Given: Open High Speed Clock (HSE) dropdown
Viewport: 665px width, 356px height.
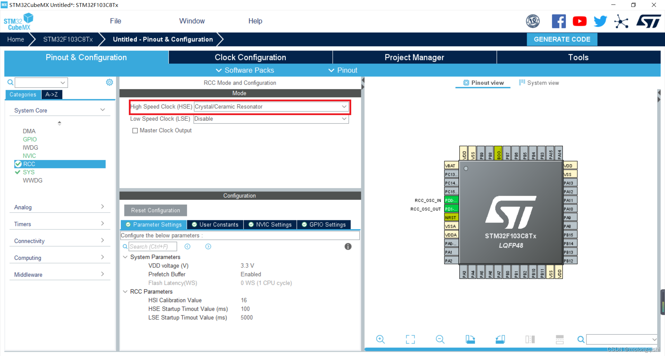Looking at the screenshot, I should point(271,106).
